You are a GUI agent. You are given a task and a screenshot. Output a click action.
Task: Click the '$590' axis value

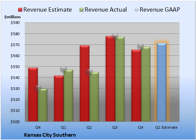point(15,23)
